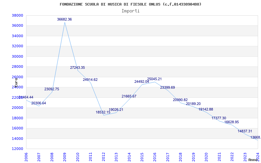Click x-axis year 2022

pos(232,157)
